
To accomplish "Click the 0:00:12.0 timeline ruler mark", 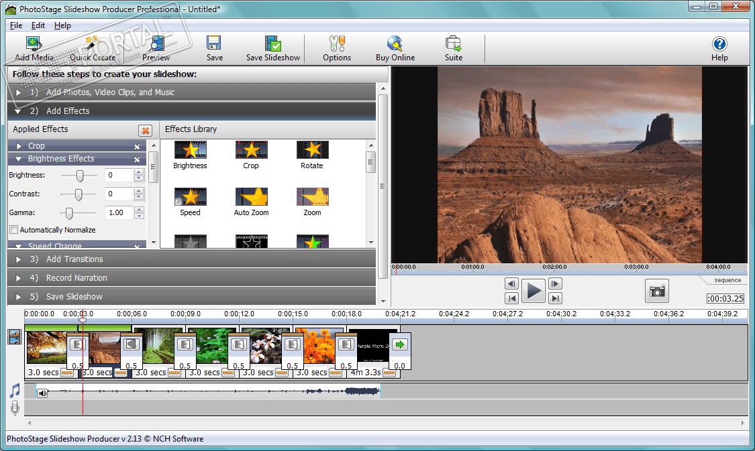I will click(239, 314).
